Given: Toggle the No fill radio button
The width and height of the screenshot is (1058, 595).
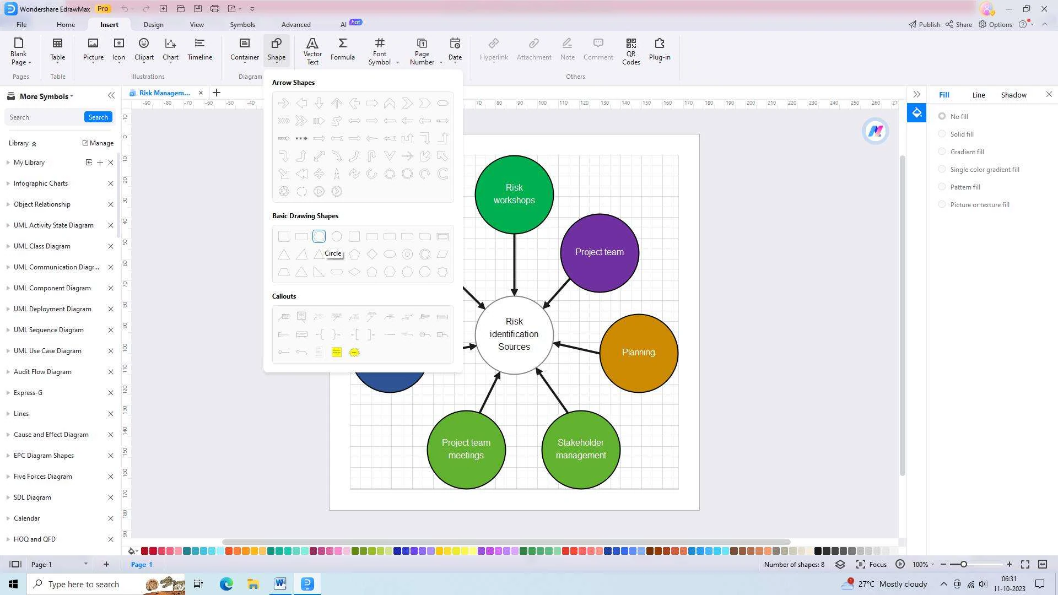Looking at the screenshot, I should pyautogui.click(x=942, y=116).
